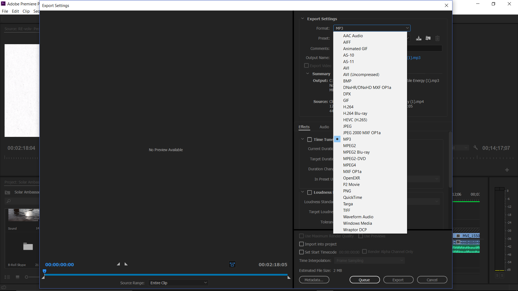Check the Set Start Timecode box
Screen dimensions: 518x291
(x=302, y=252)
